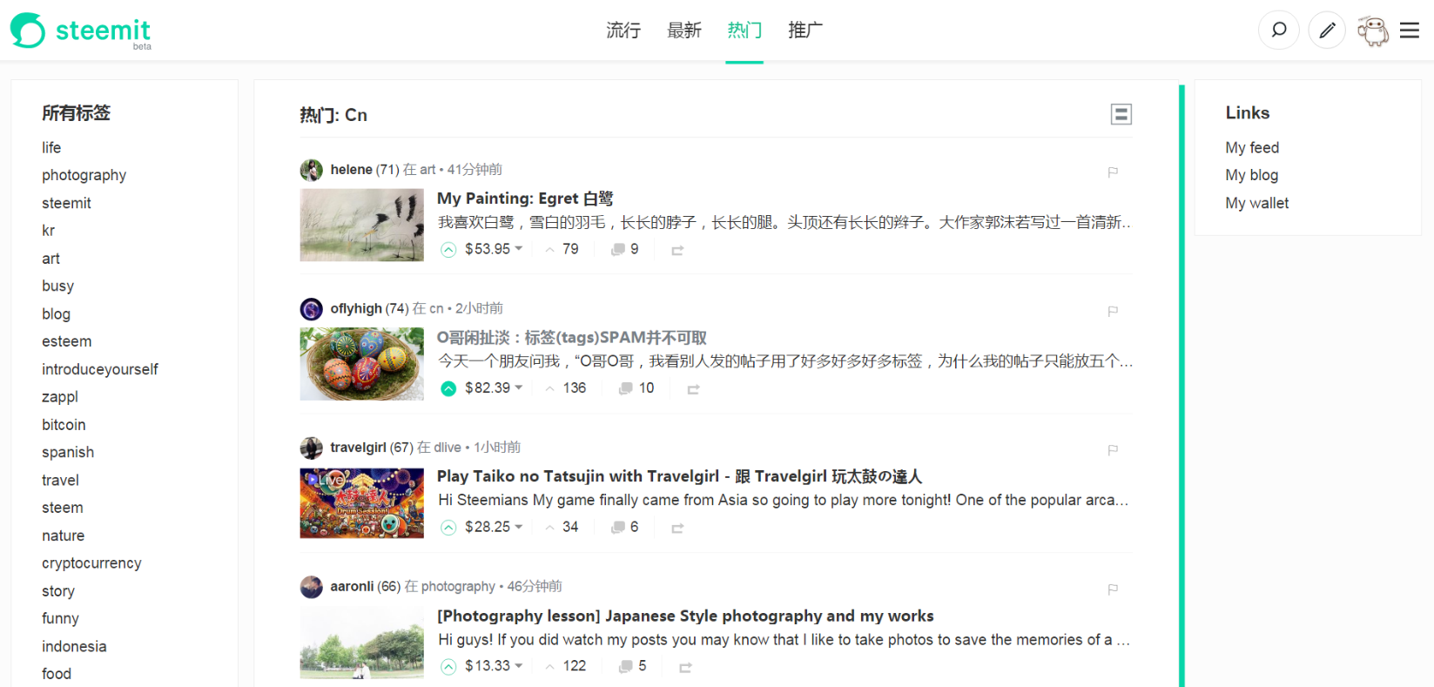Open the My blog link
The width and height of the screenshot is (1434, 687).
[1252, 175]
